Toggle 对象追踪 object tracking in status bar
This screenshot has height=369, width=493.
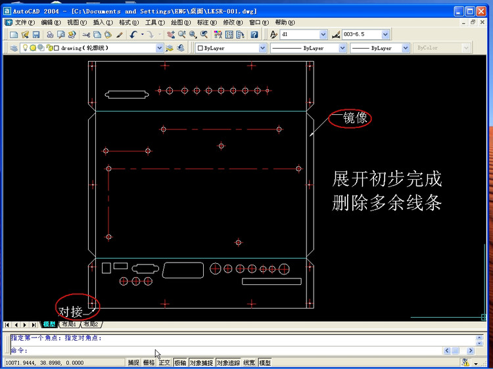(228, 362)
